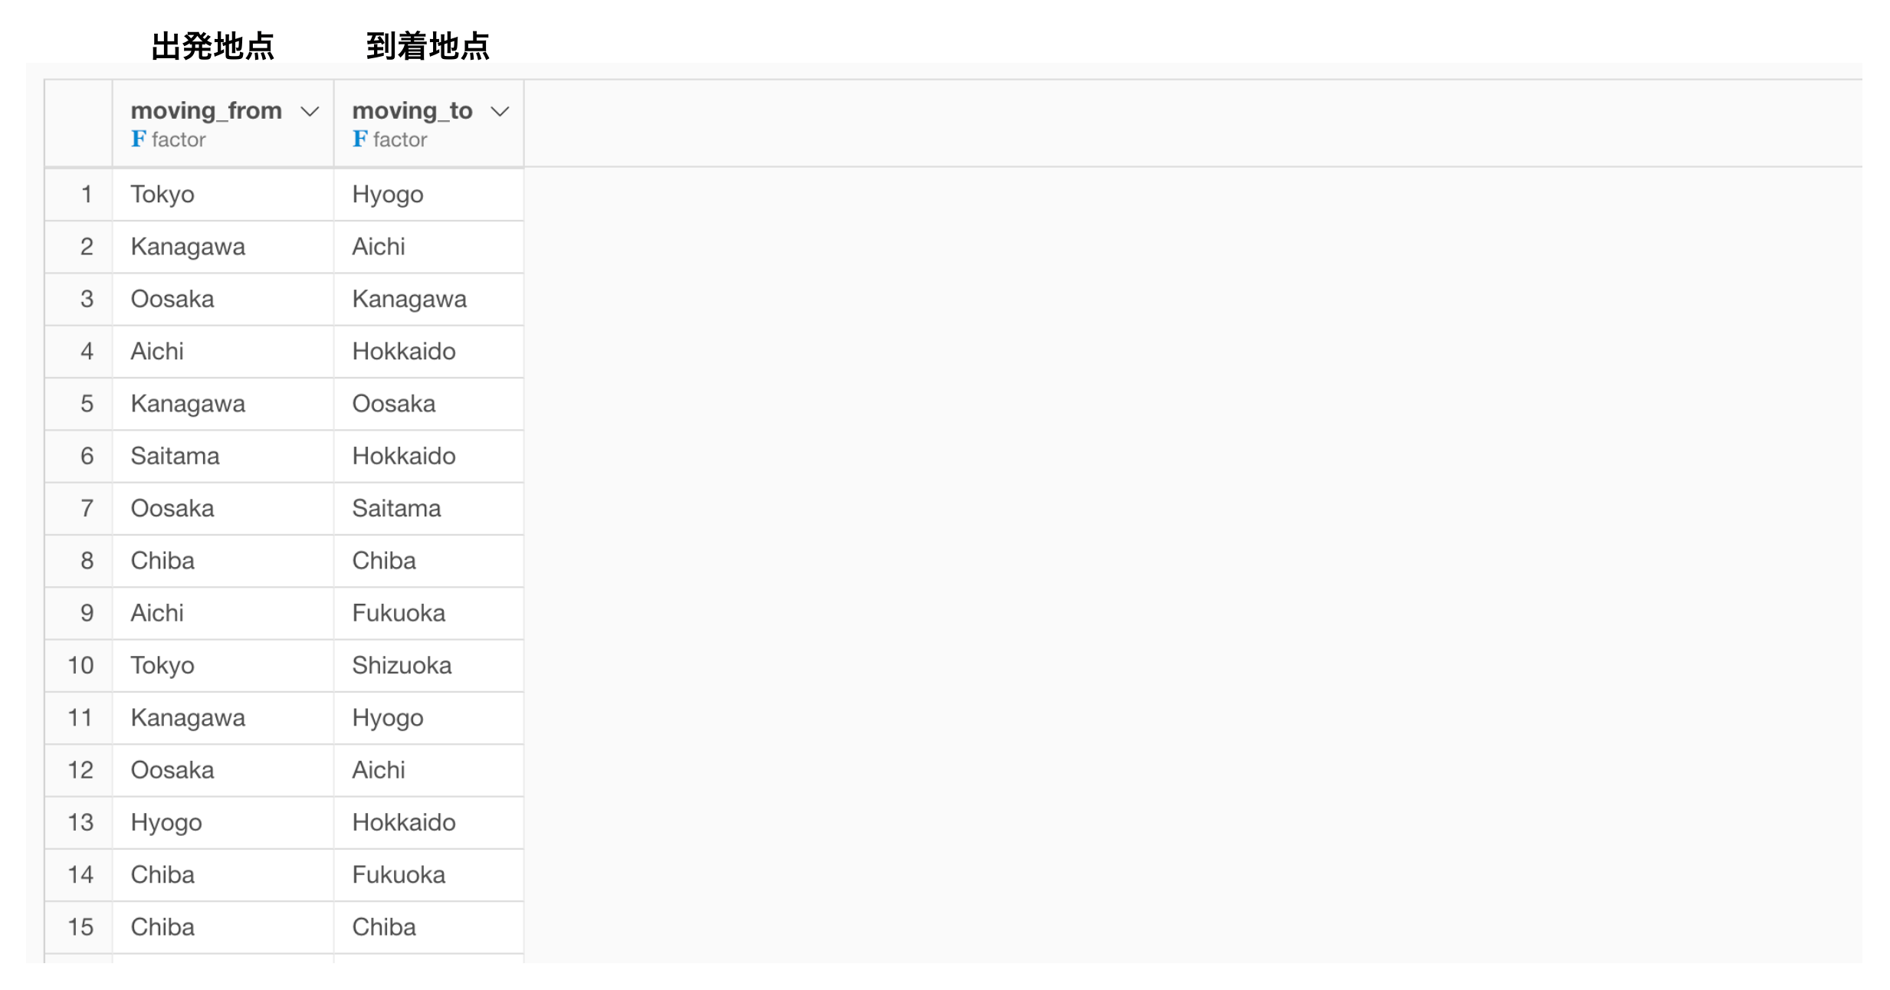Select the moving_from column header
Screen dimensions: 1890x990
tap(223, 123)
